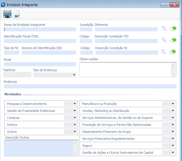Focus the Observações text area
Image resolution: width=182 pixels, height=161 pixels.
(125, 69)
